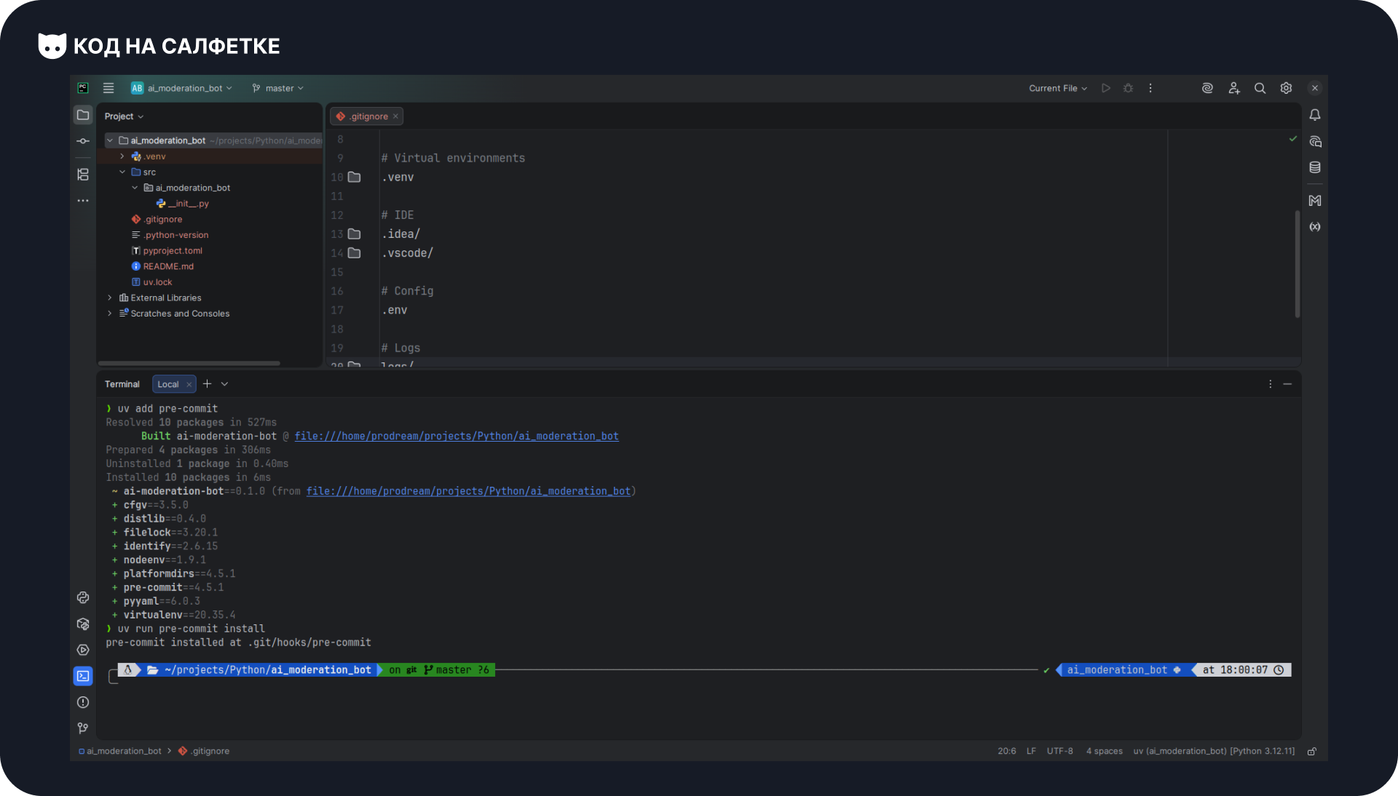Toggle read-only lock icon in status bar

point(1312,752)
